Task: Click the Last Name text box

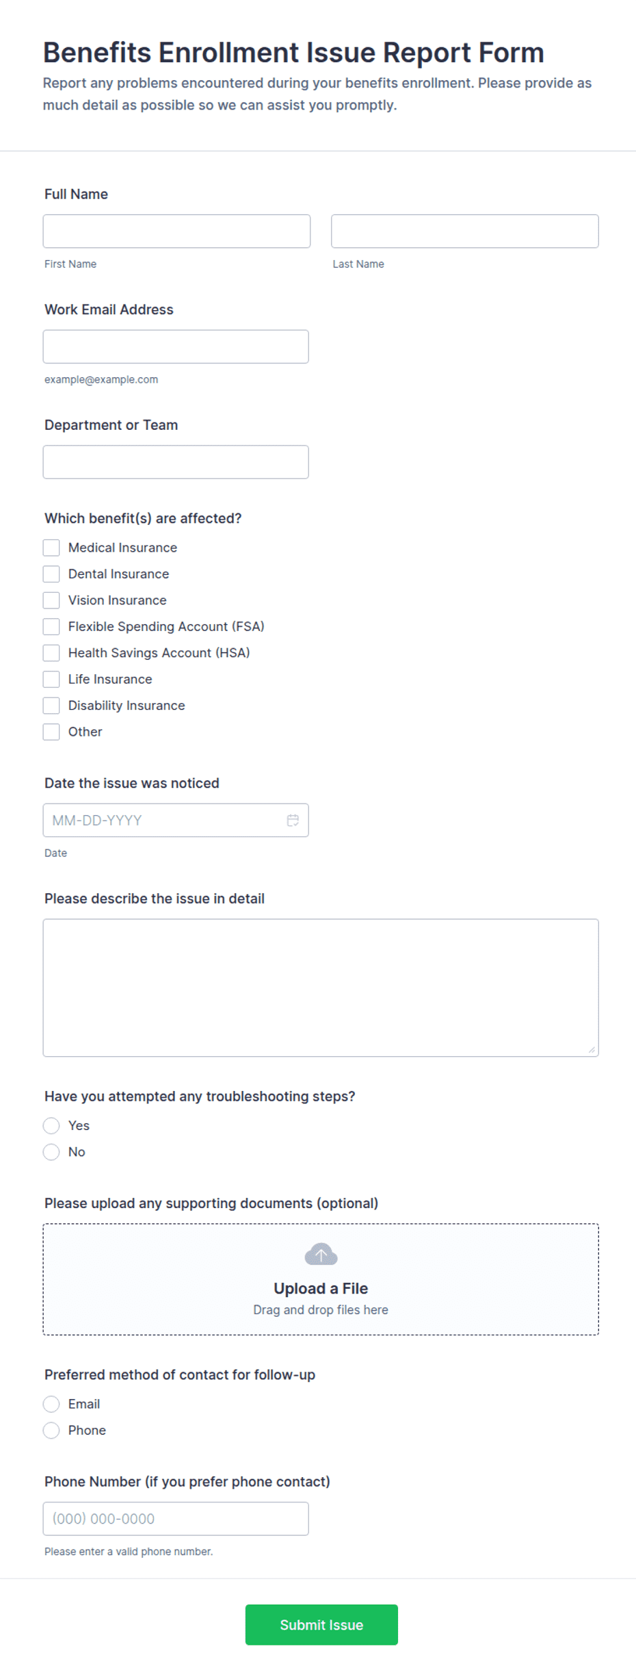Action: [465, 231]
